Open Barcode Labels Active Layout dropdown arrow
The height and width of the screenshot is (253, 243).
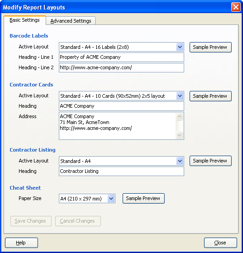click(x=180, y=47)
